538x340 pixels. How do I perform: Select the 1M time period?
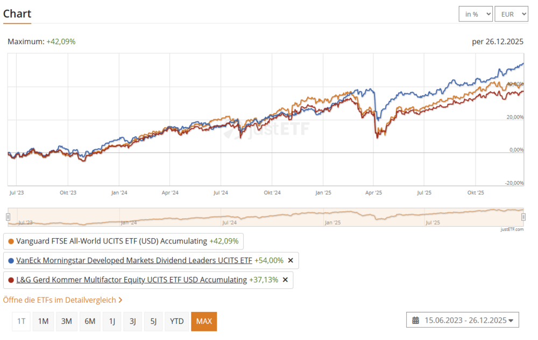click(x=43, y=322)
